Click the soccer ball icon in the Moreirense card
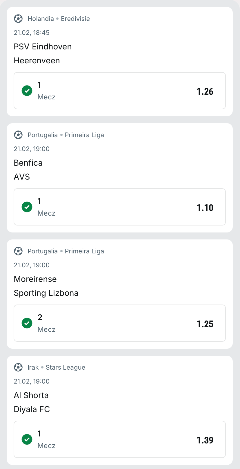240x469 pixels. point(18,251)
